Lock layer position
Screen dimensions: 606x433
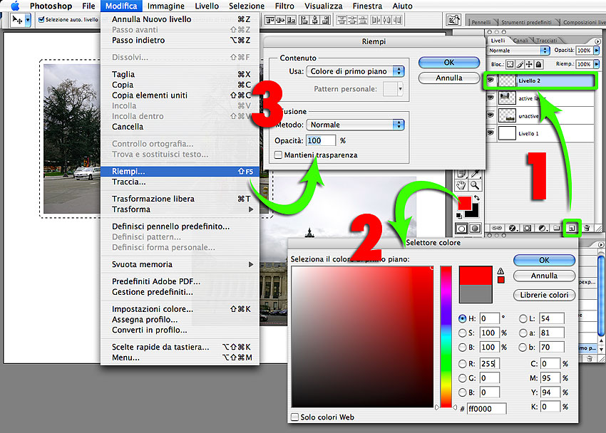pos(529,64)
